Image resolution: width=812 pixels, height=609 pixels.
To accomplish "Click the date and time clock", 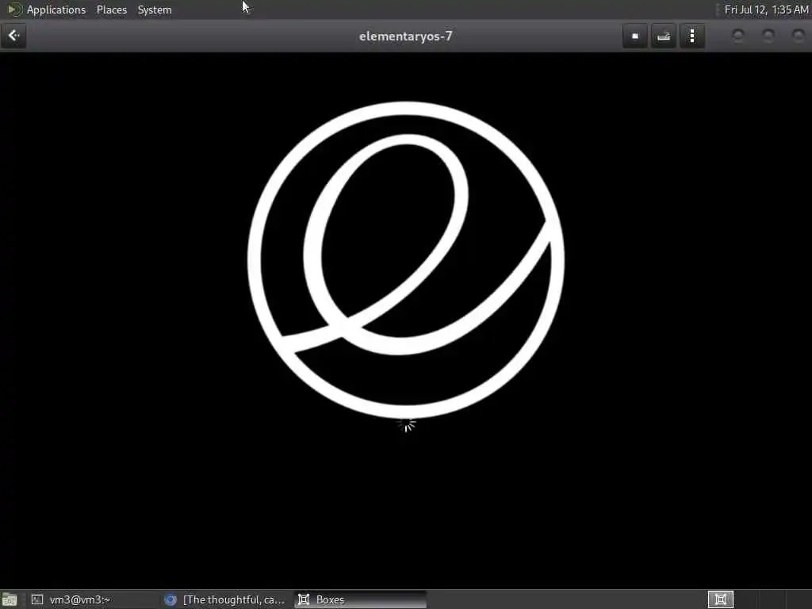I will pyautogui.click(x=766, y=10).
